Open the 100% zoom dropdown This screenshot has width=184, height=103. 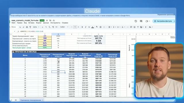[x=36, y=27]
